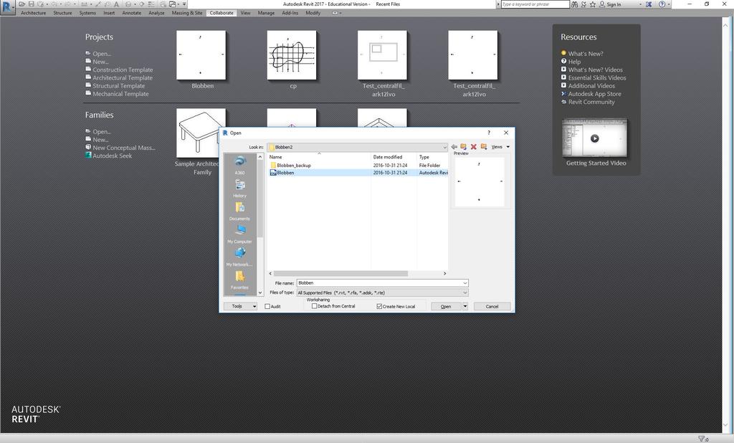The width and height of the screenshot is (734, 443).
Task: Open the Systems ribbon tab
Action: point(87,13)
